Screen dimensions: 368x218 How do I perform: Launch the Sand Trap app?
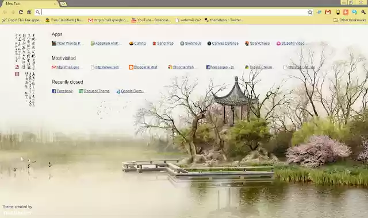point(163,44)
